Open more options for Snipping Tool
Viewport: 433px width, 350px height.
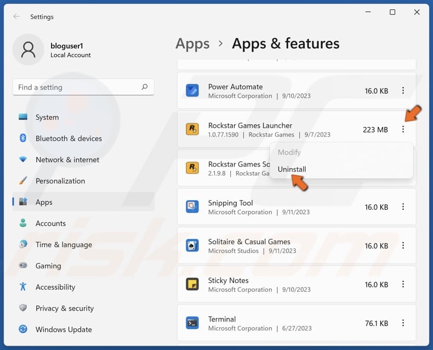[x=403, y=206]
